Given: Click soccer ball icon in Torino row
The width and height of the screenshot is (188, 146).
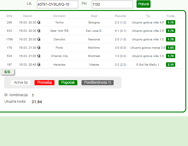Looking at the screenshot, I should tap(39, 22).
